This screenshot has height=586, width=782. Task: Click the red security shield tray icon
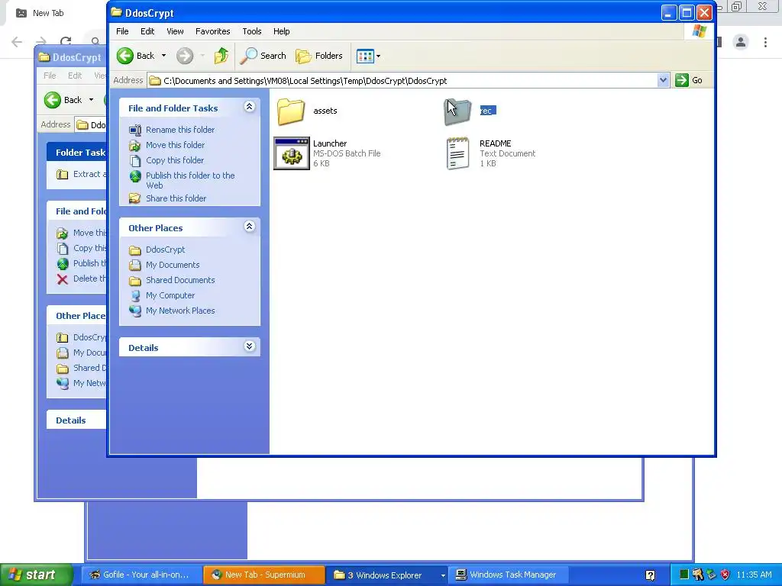click(x=725, y=575)
